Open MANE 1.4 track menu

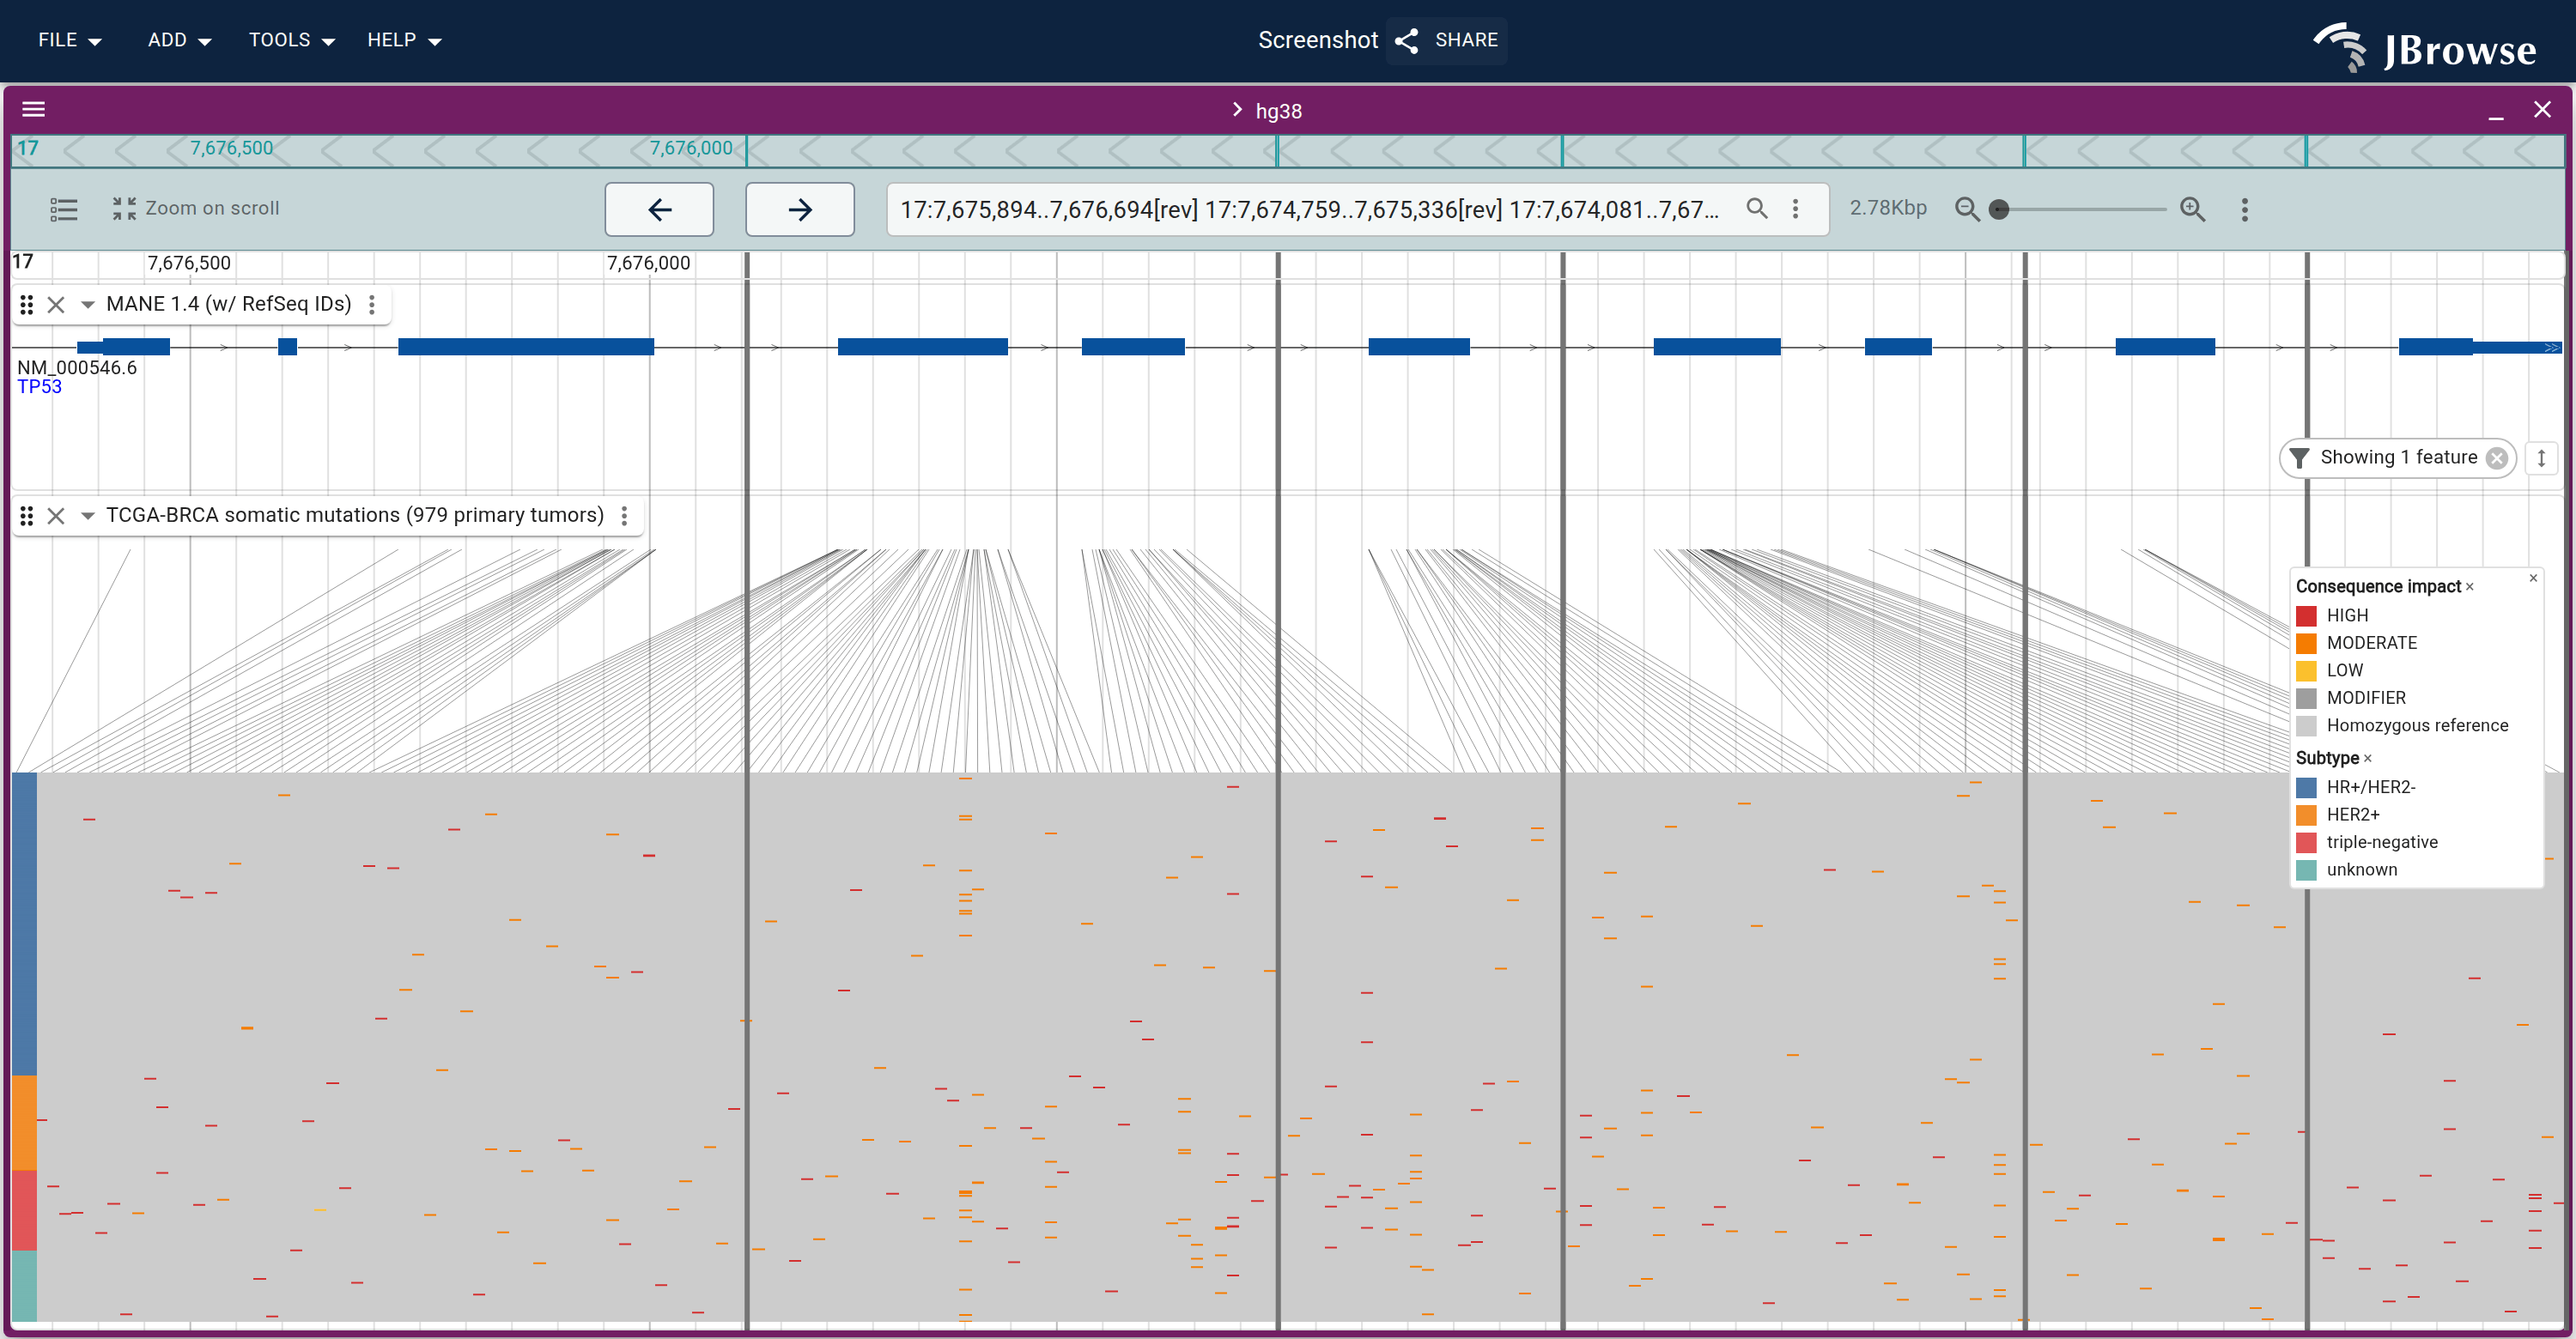click(372, 305)
